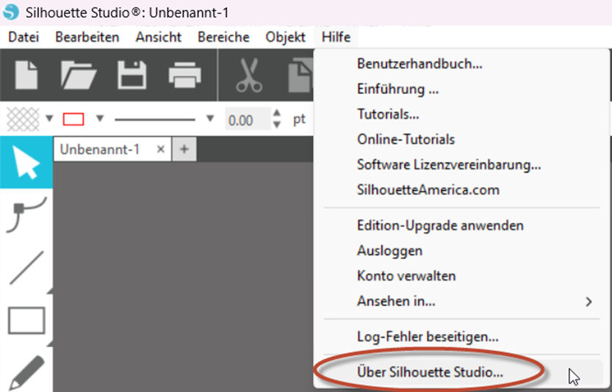Click the red line color swatch

(74, 119)
